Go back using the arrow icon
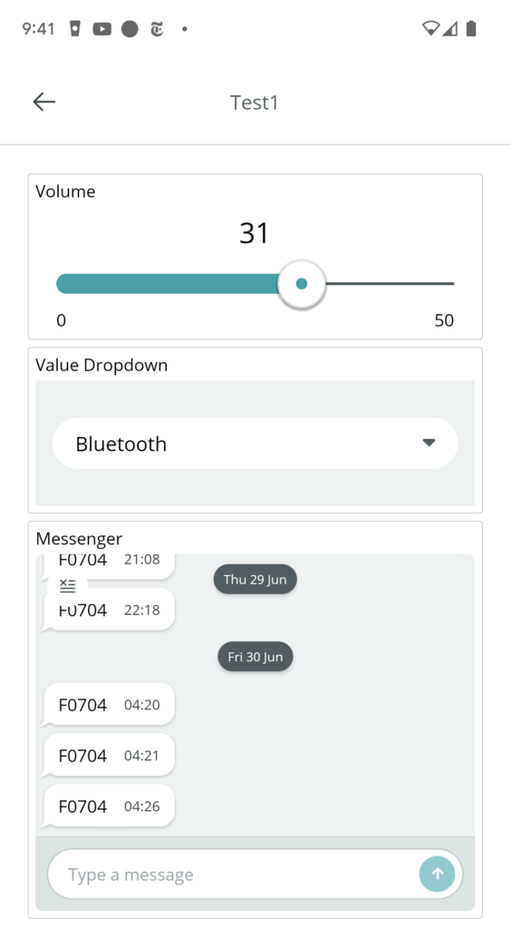 [x=43, y=102]
